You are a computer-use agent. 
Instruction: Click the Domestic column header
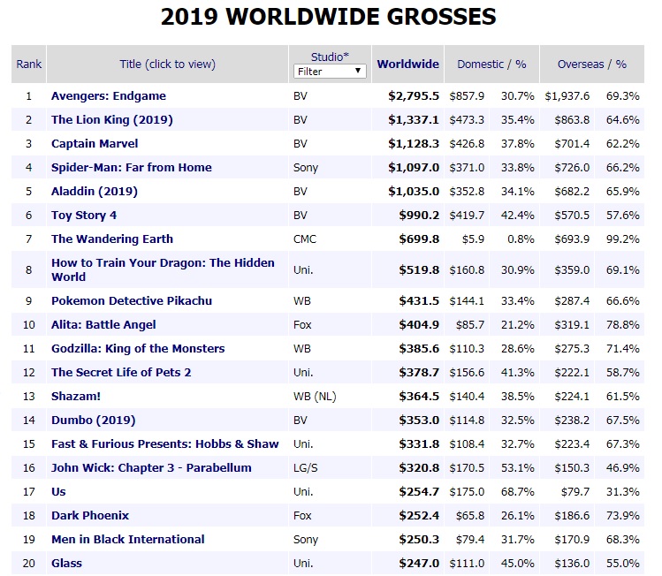coord(480,64)
